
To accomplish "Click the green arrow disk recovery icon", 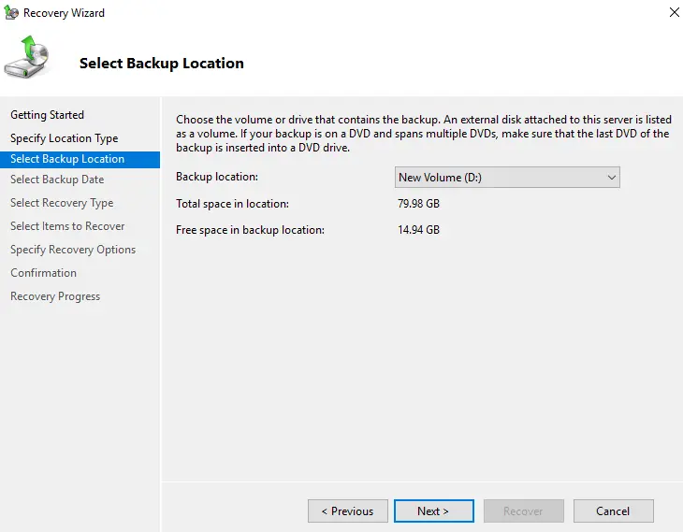I will (27, 60).
